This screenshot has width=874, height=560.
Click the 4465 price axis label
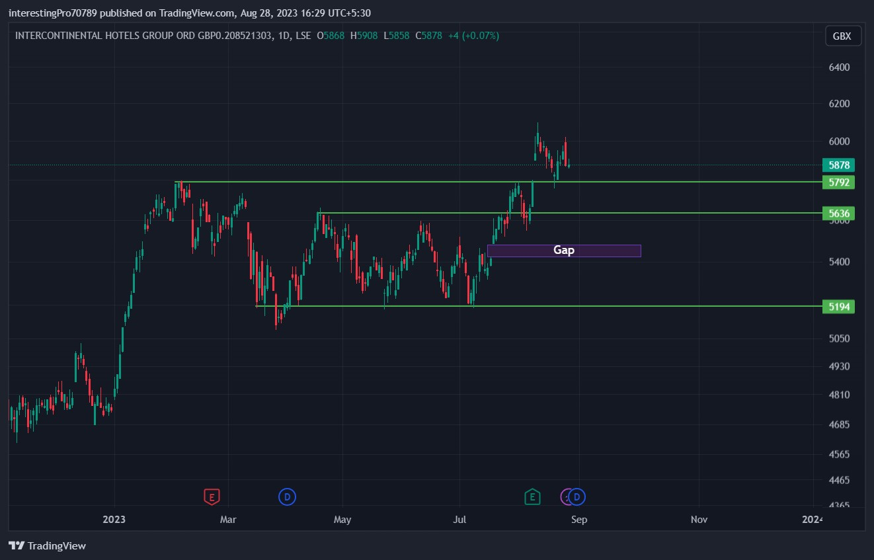tap(839, 480)
